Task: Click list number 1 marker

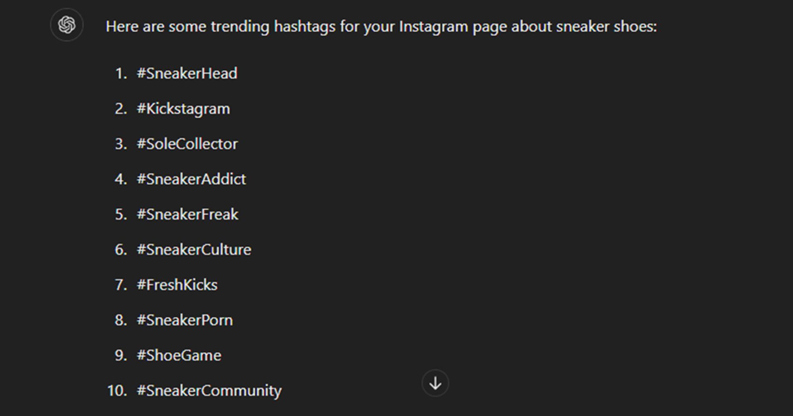Action: coord(121,73)
